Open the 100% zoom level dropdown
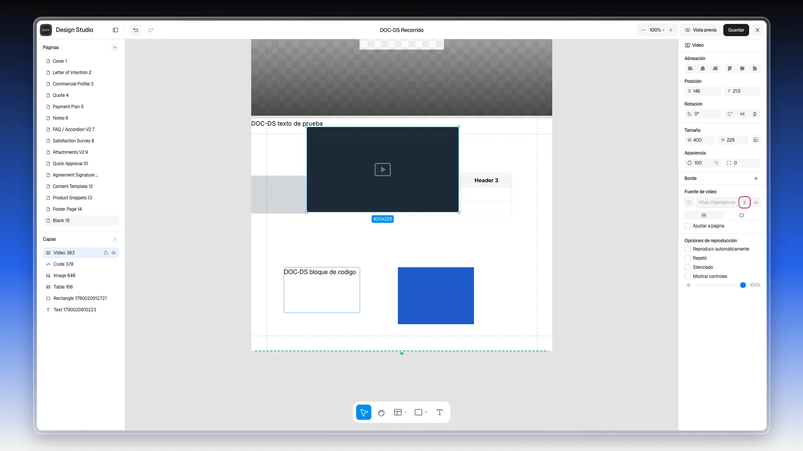The width and height of the screenshot is (803, 451). point(657,30)
